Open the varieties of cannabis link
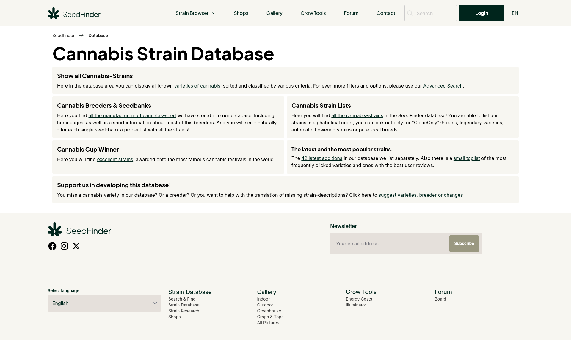The width and height of the screenshot is (571, 340). 197,86
